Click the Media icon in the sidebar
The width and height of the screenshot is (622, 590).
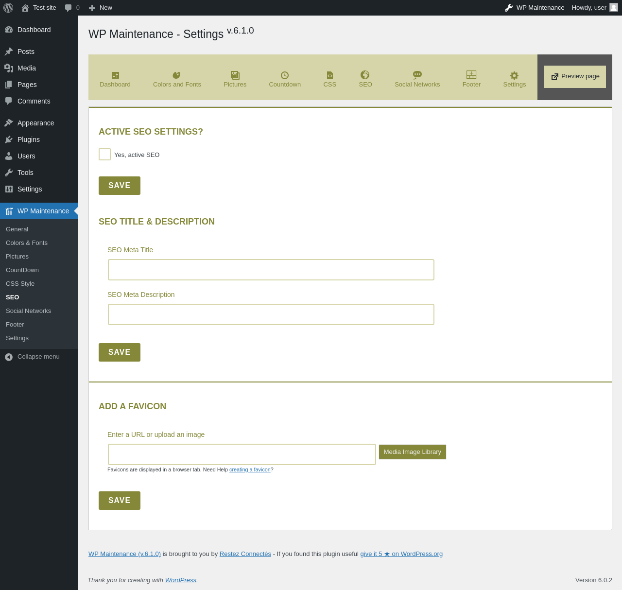[9, 68]
